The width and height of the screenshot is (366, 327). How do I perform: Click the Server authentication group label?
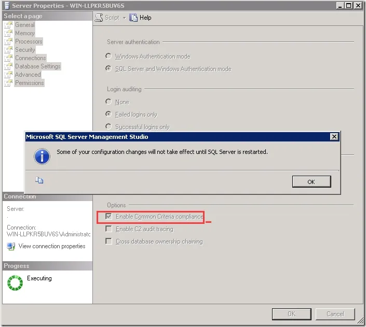[133, 42]
